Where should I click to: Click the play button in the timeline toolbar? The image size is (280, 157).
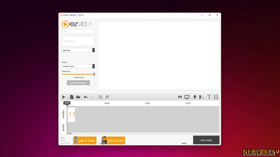pos(64,97)
